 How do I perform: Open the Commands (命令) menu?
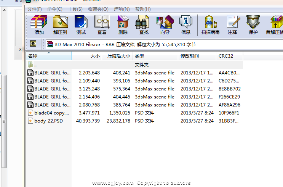point(55,9)
